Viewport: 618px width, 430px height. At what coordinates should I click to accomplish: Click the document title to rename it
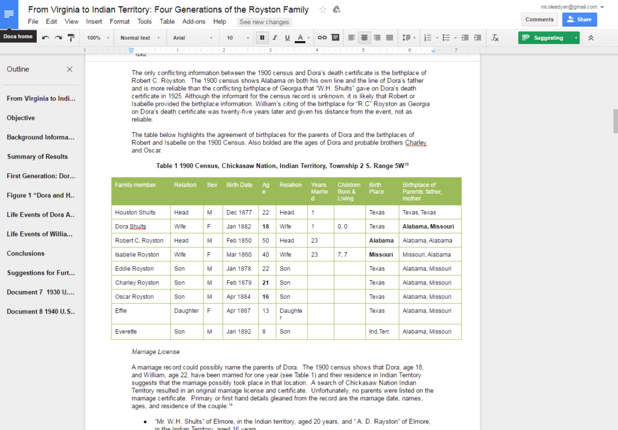click(168, 10)
